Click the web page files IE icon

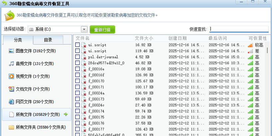tap(11, 102)
